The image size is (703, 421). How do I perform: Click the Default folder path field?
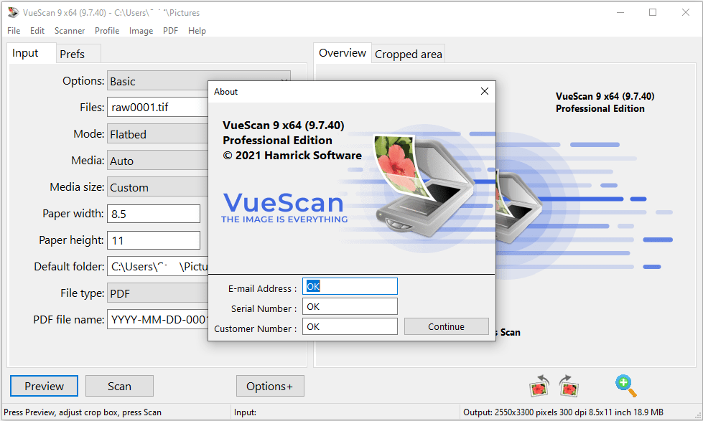click(157, 267)
